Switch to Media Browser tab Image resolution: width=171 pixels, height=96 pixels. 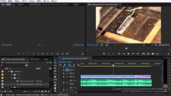(35, 59)
